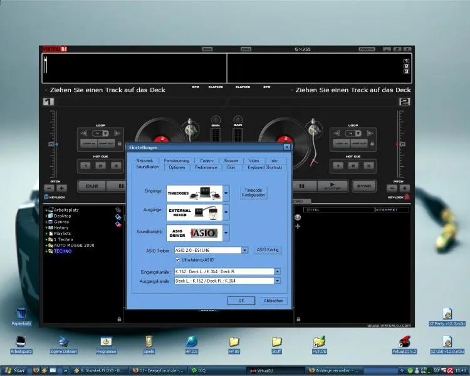Click the Arbeitsplatz desktop icon
The width and height of the screenshot is (470, 376).
[21, 342]
